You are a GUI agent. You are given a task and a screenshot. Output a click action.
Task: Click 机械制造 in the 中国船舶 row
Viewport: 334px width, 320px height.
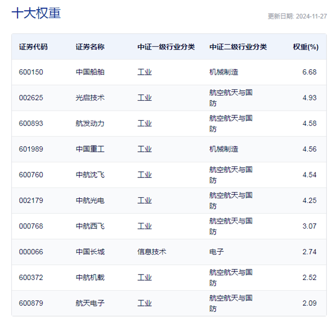(x=224, y=72)
